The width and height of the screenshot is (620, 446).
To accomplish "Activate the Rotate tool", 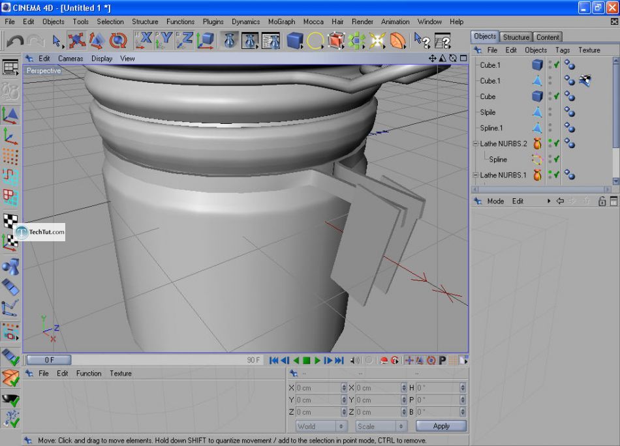I will pos(118,40).
